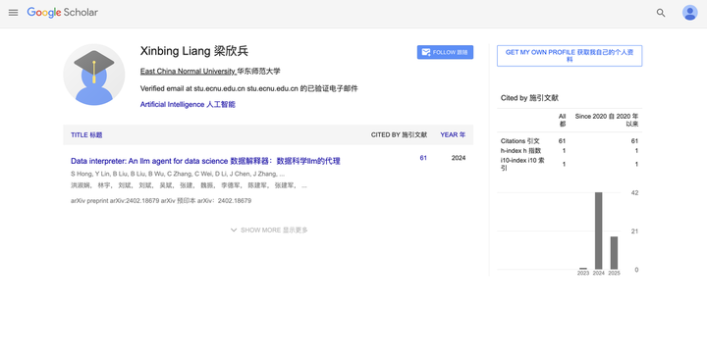Viewport: 707px width, 361px height.
Task: Click the year 2024 in the paper row
Action: click(459, 158)
